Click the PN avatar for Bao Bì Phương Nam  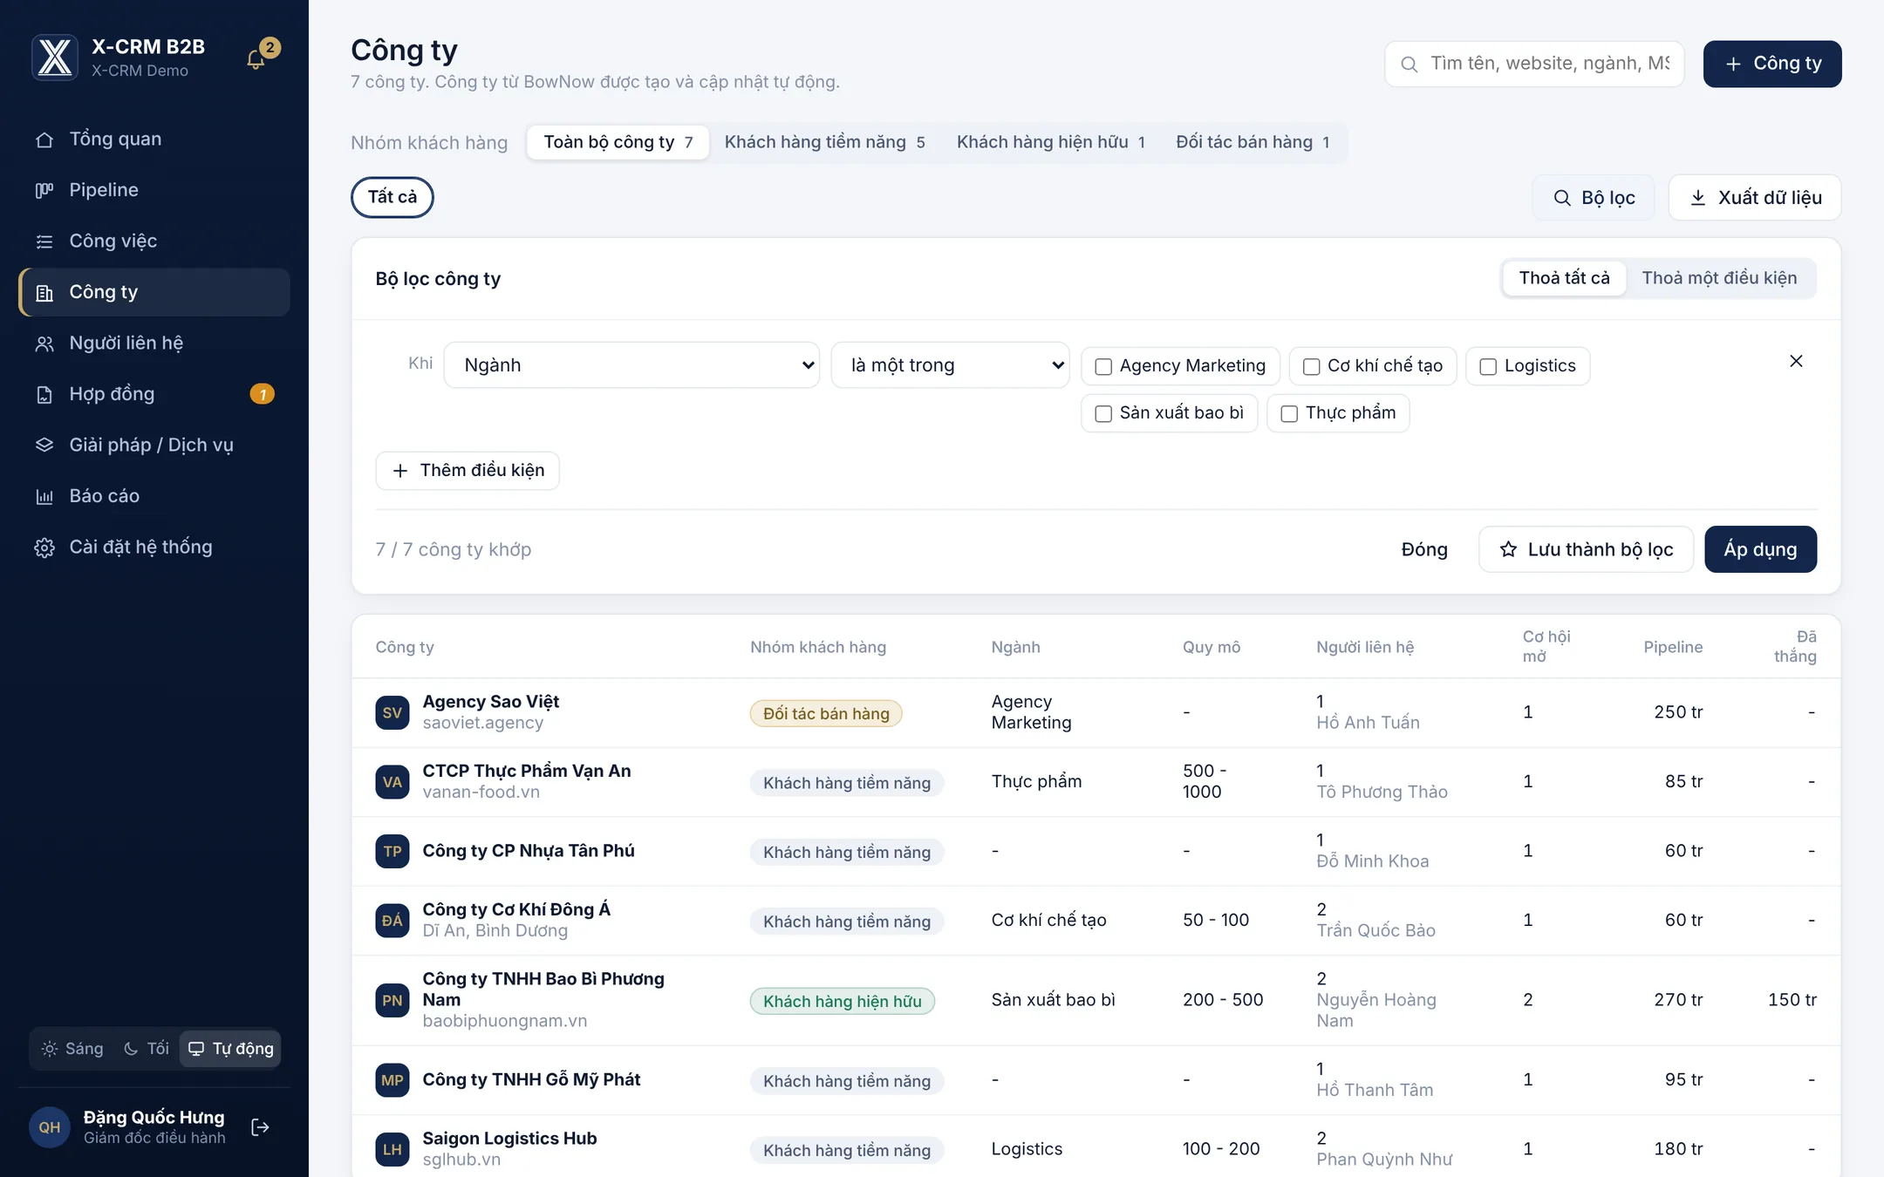(392, 1000)
